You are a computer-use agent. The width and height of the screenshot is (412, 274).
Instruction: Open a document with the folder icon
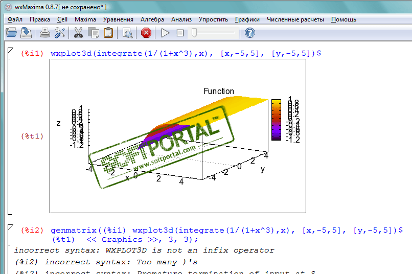11,33
